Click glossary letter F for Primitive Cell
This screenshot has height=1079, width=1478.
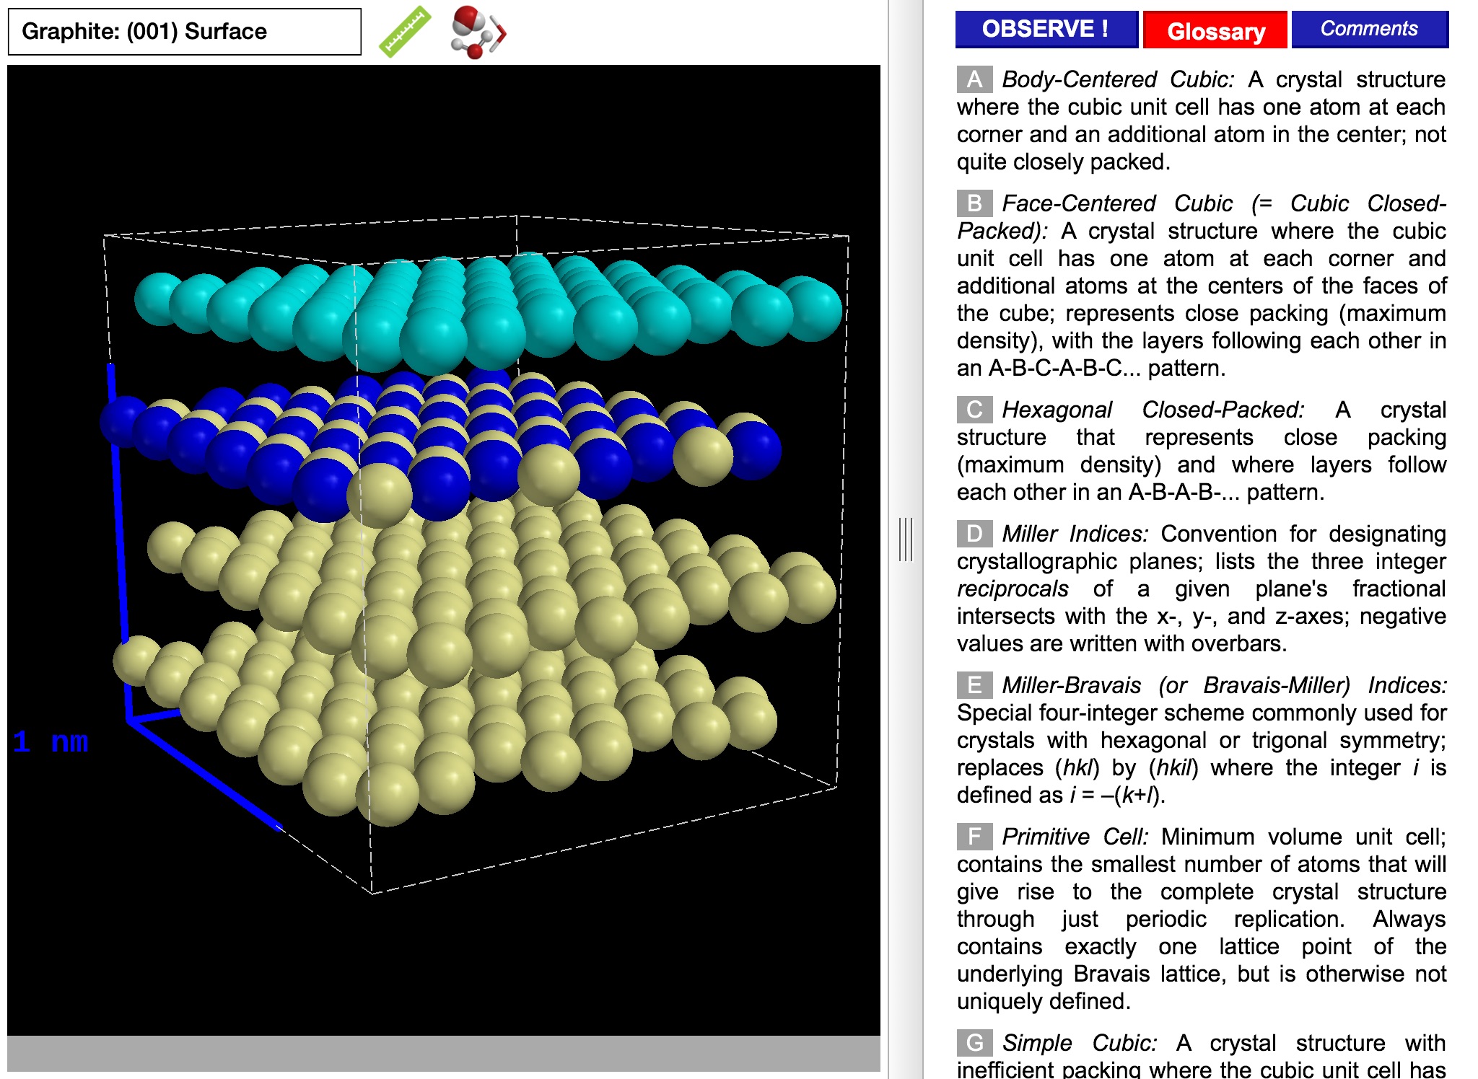[974, 837]
